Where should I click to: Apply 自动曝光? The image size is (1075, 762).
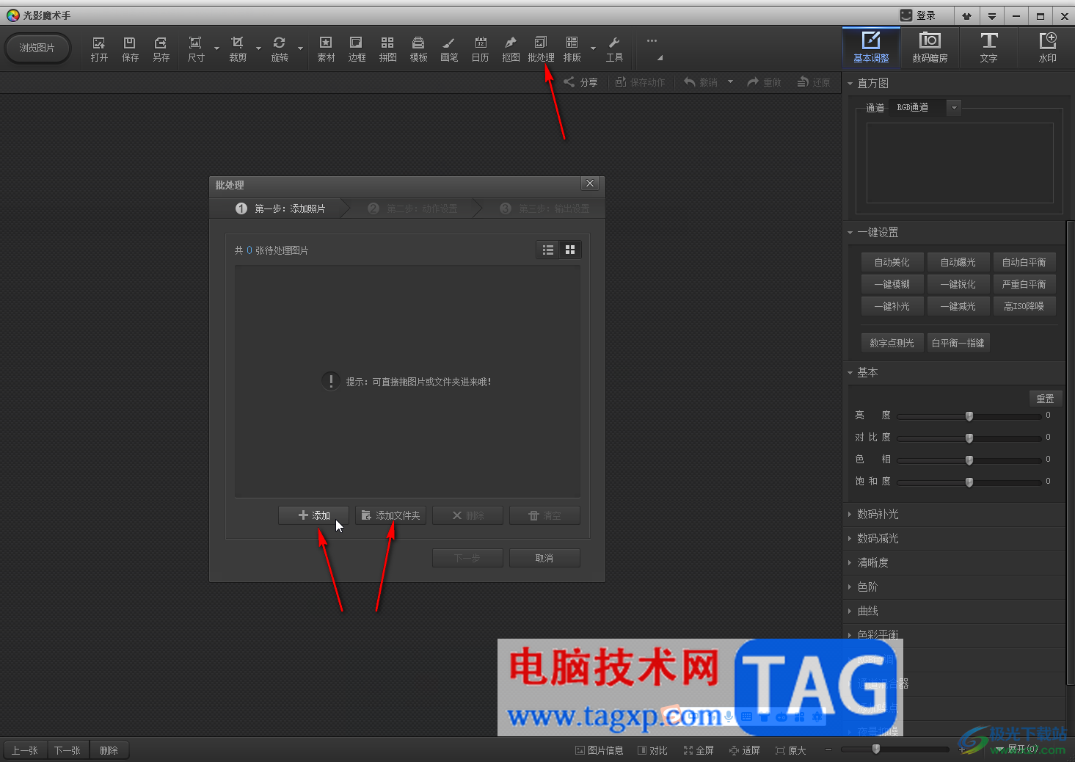click(x=958, y=262)
